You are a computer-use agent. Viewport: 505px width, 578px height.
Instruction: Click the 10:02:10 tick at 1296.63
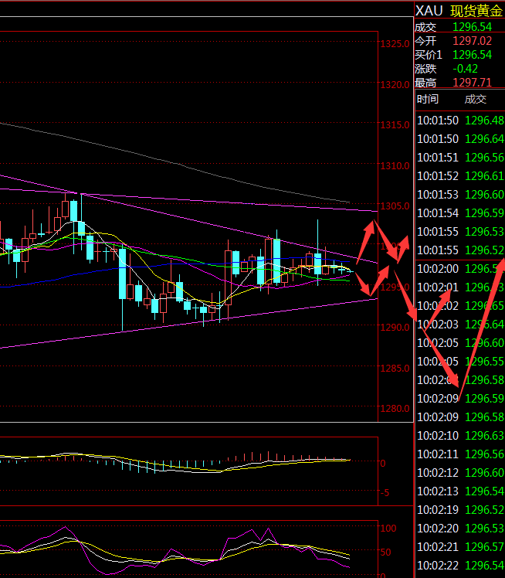pyautogui.click(x=459, y=436)
